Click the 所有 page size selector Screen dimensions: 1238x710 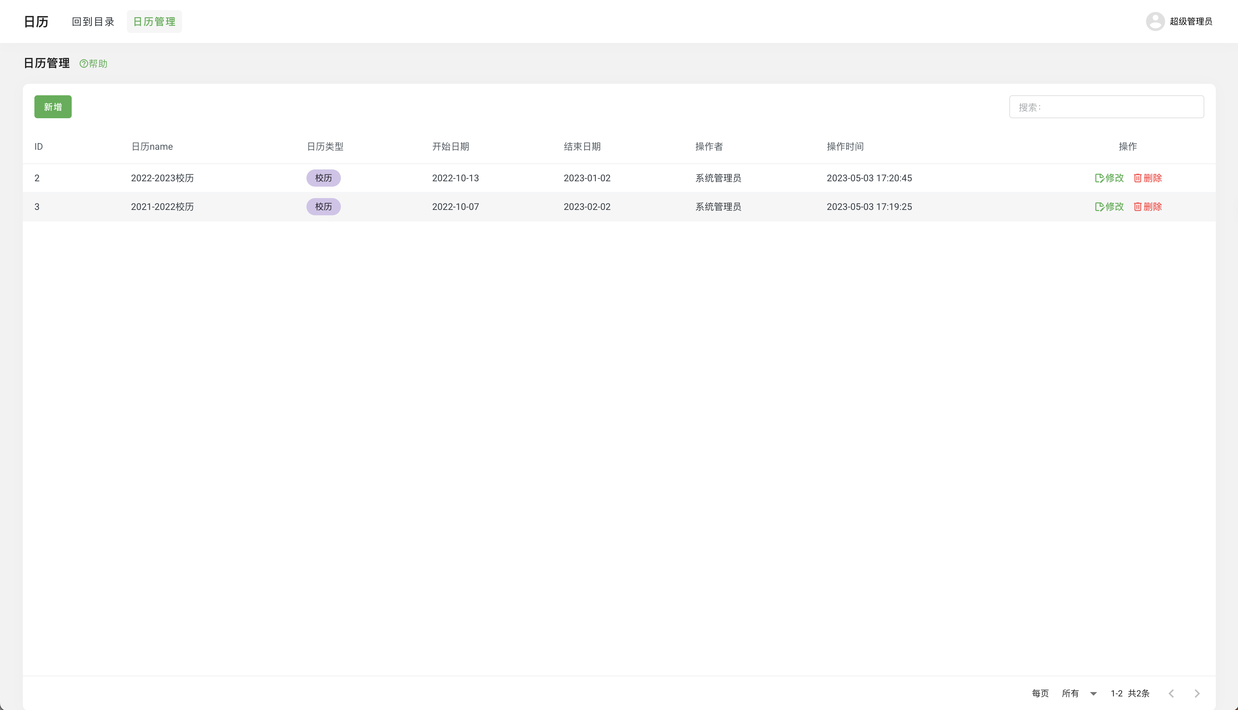pyautogui.click(x=1070, y=693)
